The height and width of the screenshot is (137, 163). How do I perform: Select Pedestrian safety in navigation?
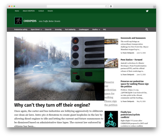21,29
